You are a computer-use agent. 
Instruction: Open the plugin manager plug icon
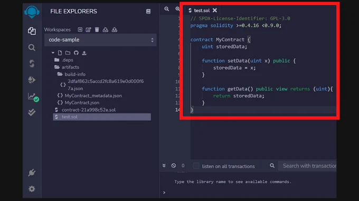coord(32,173)
